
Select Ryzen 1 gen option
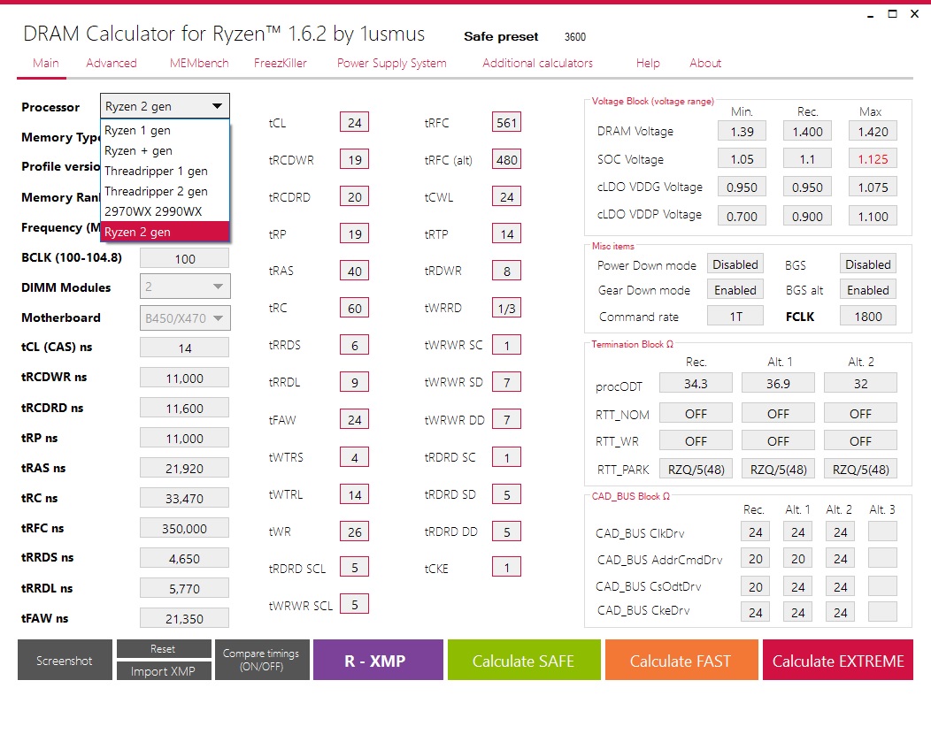coord(165,131)
